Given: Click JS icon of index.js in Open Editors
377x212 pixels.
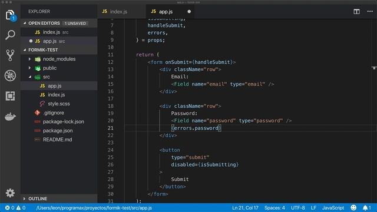Looking at the screenshot, I should point(38,32).
